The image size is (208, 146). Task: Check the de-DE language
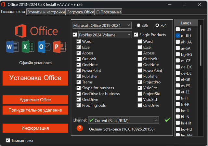(178, 73)
